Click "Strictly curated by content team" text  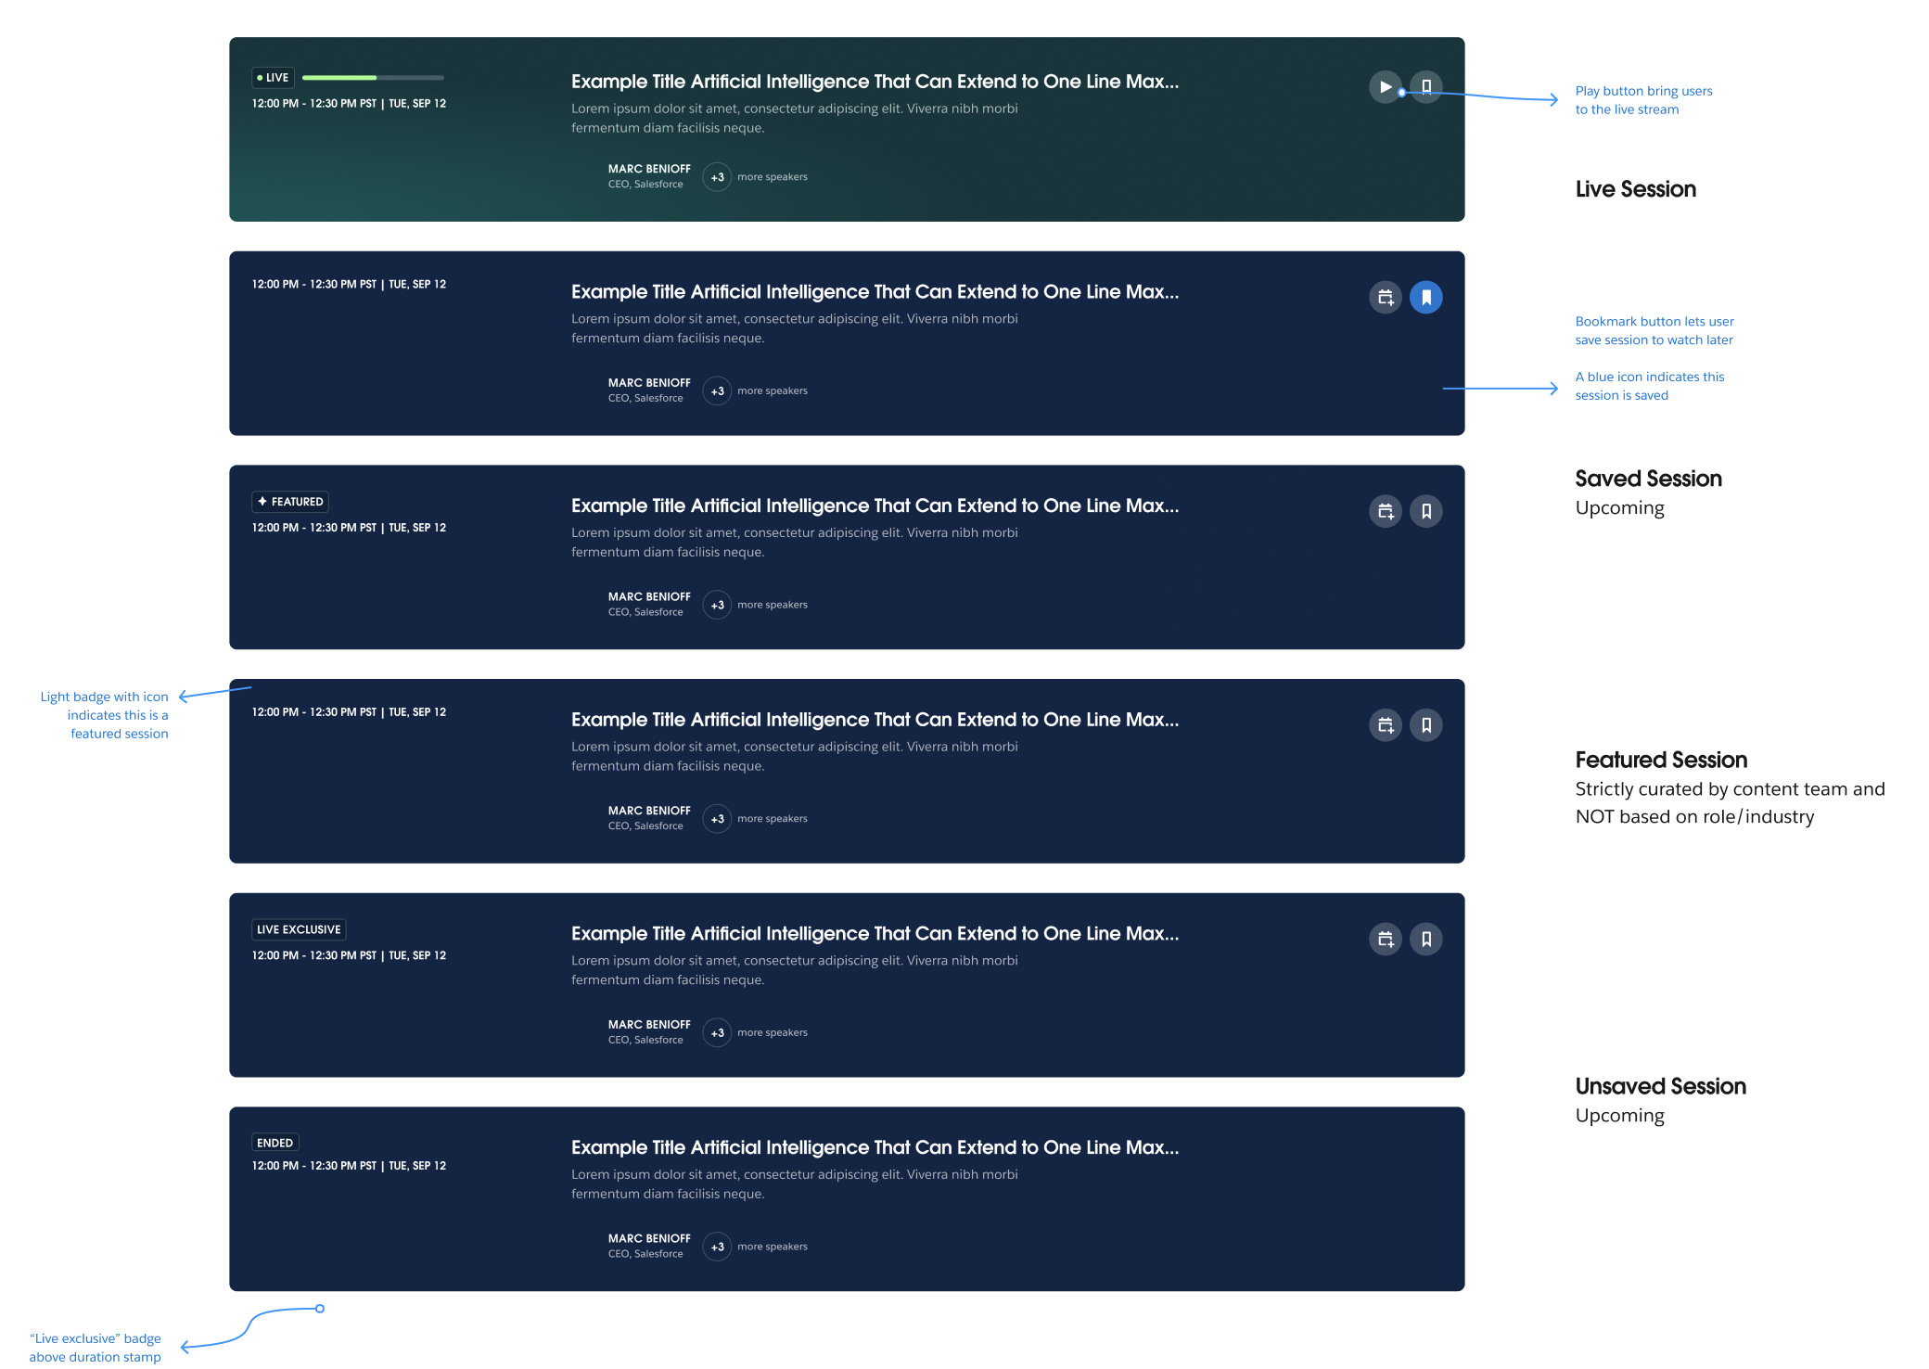click(1730, 803)
